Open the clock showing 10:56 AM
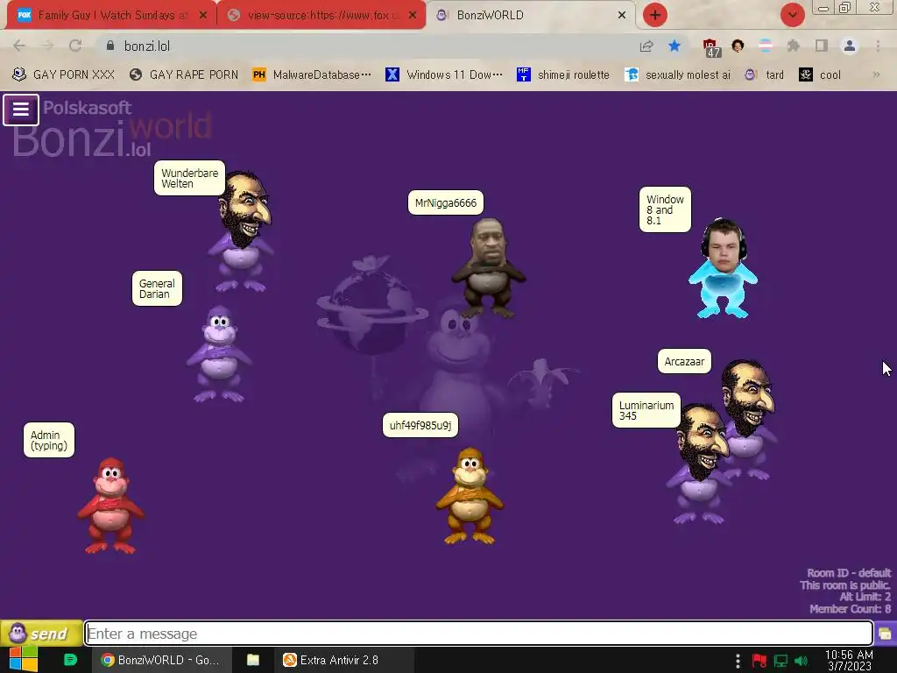Image resolution: width=897 pixels, height=673 pixels. point(849,661)
